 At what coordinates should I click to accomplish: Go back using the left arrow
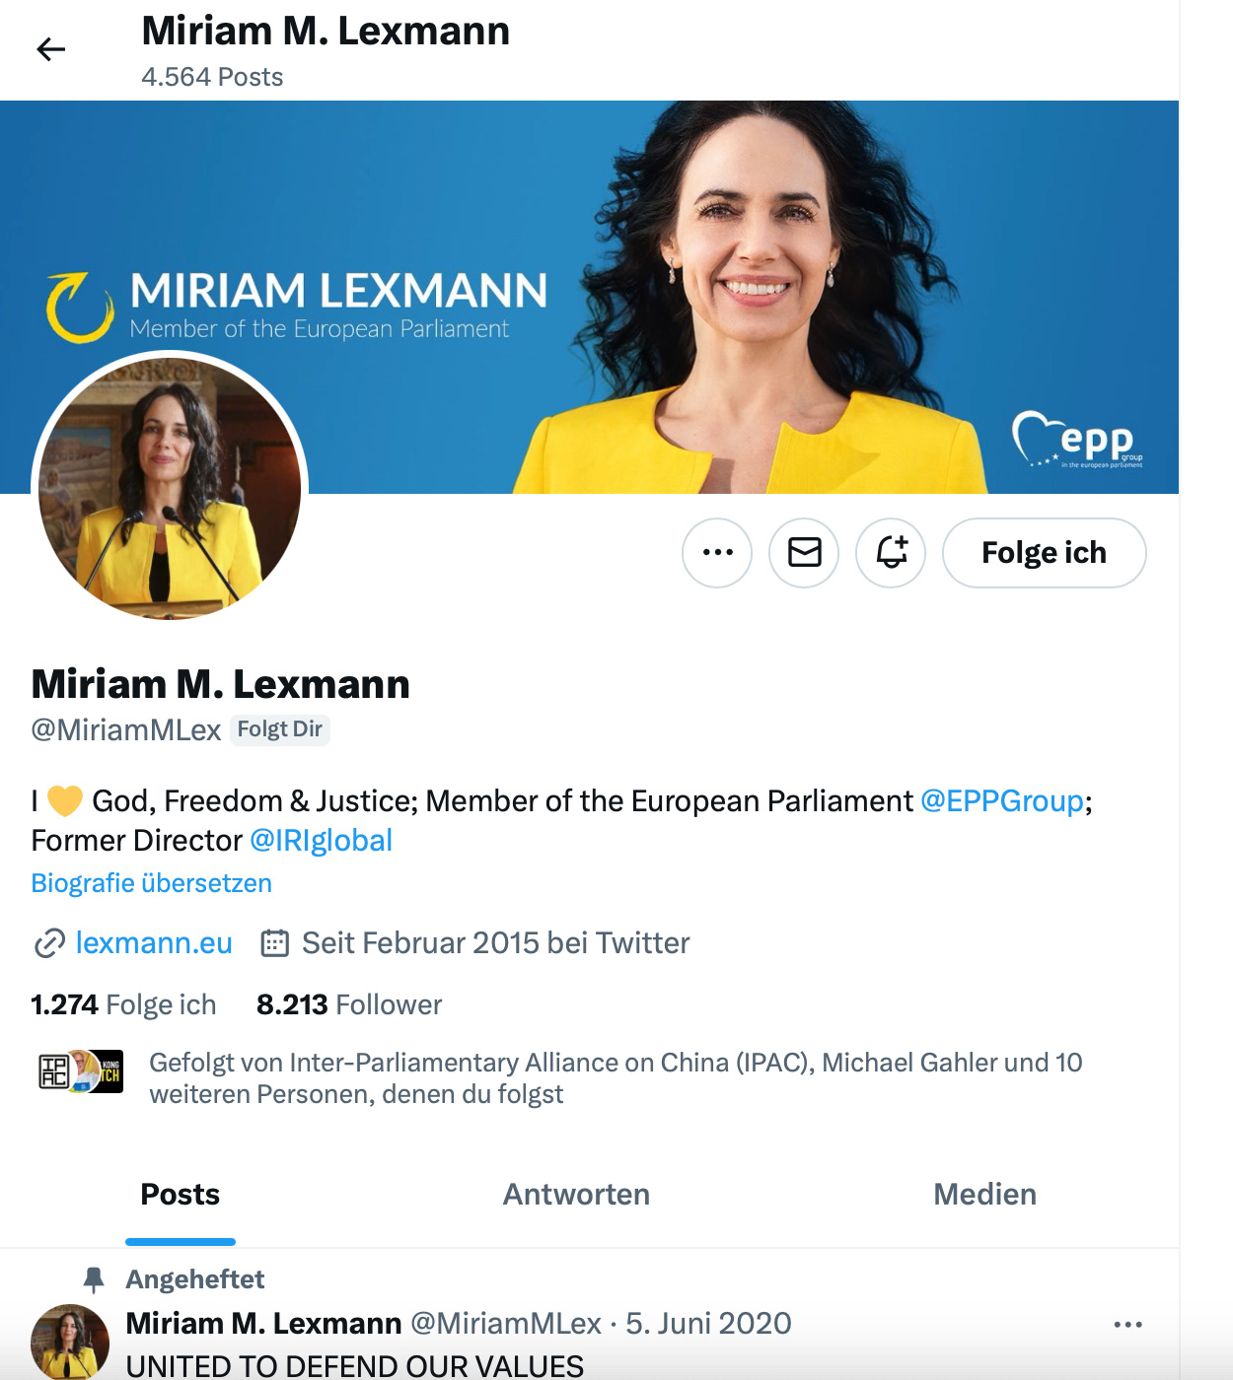(50, 49)
